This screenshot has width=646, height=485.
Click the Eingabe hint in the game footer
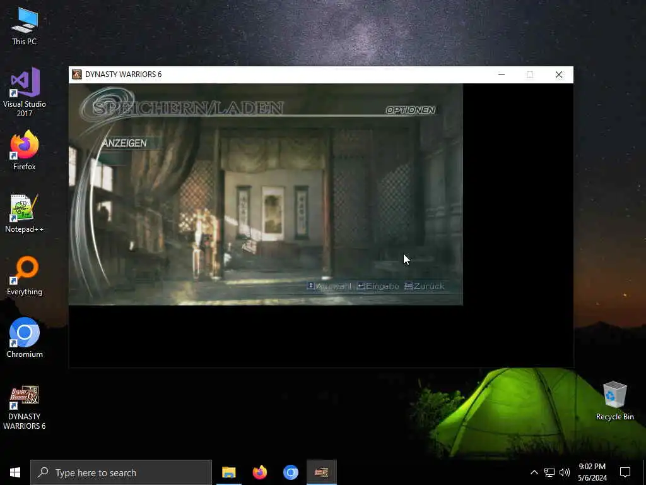tap(378, 286)
